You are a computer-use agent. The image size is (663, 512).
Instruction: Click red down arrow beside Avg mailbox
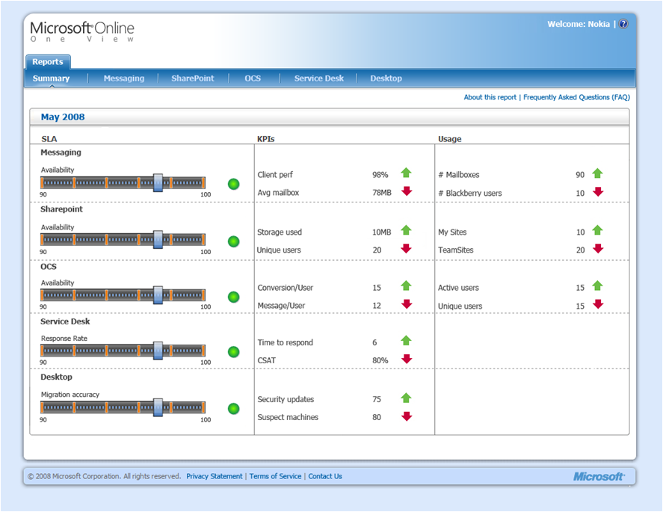407,191
